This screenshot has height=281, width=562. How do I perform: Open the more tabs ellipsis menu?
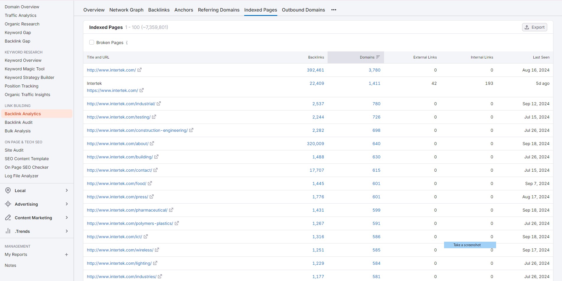(334, 10)
